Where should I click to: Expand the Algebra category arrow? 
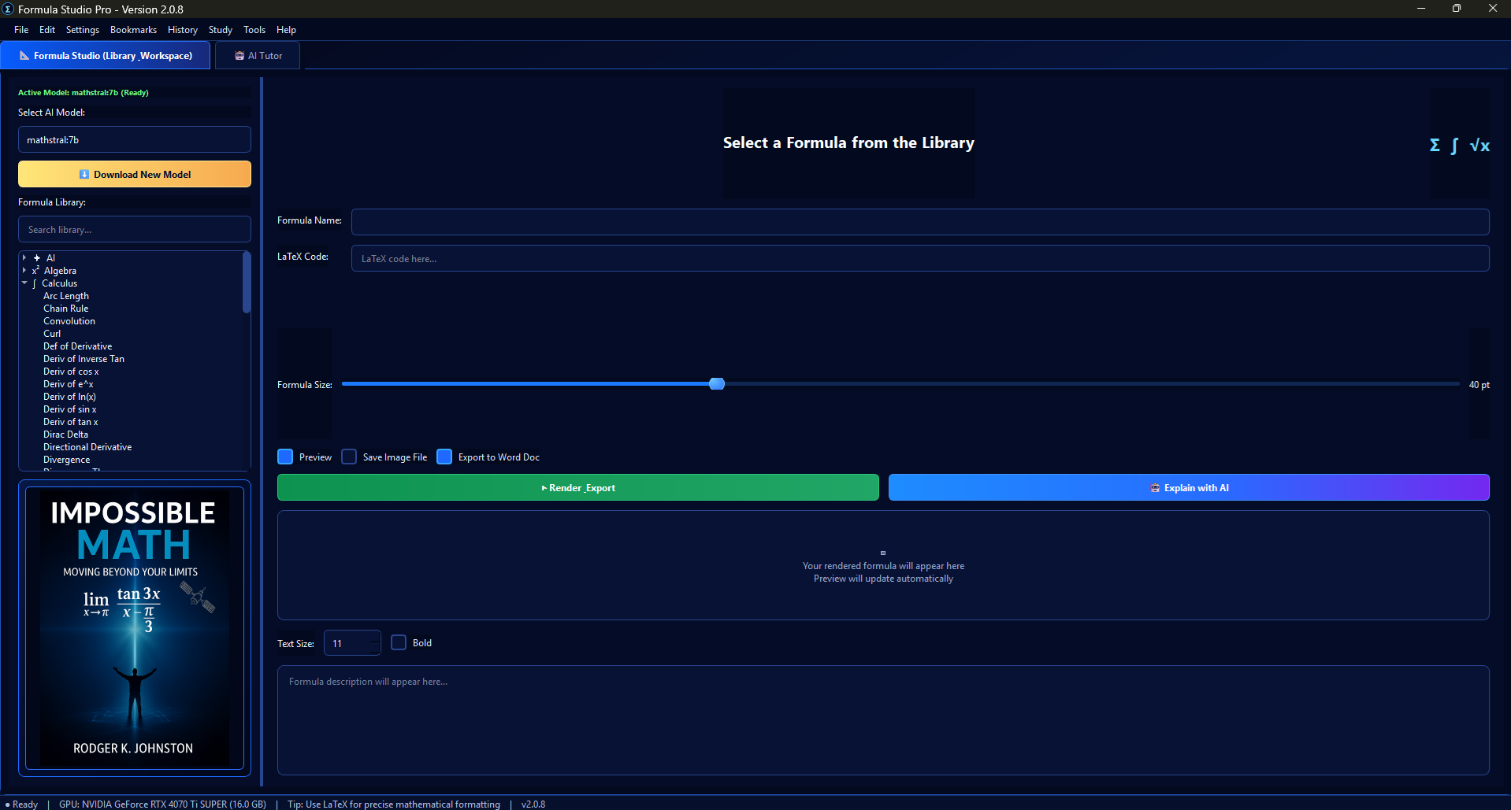click(x=24, y=271)
